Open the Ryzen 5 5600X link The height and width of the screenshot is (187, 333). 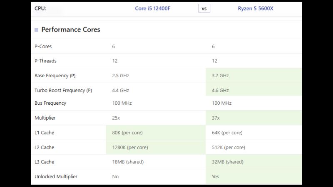[256, 8]
